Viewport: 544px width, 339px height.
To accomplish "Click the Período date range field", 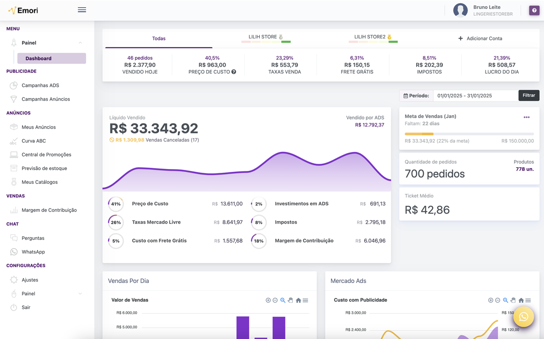I will click(475, 95).
